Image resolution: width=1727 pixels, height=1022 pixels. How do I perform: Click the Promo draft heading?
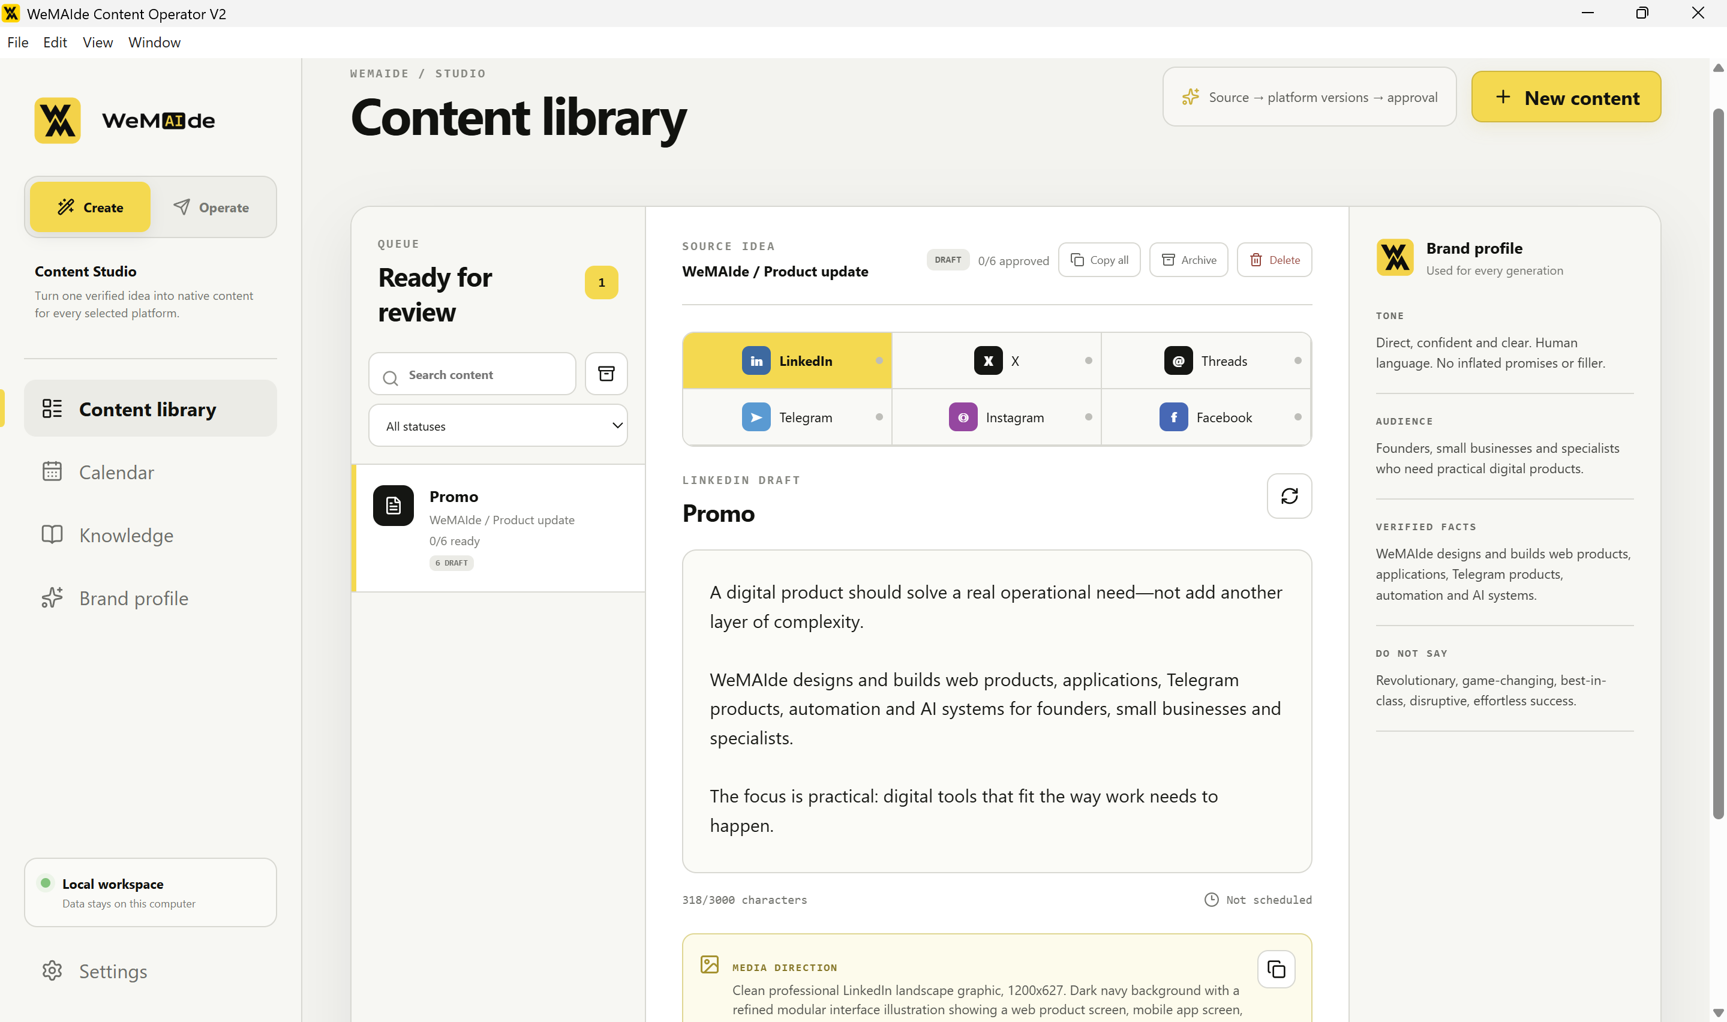(x=718, y=513)
